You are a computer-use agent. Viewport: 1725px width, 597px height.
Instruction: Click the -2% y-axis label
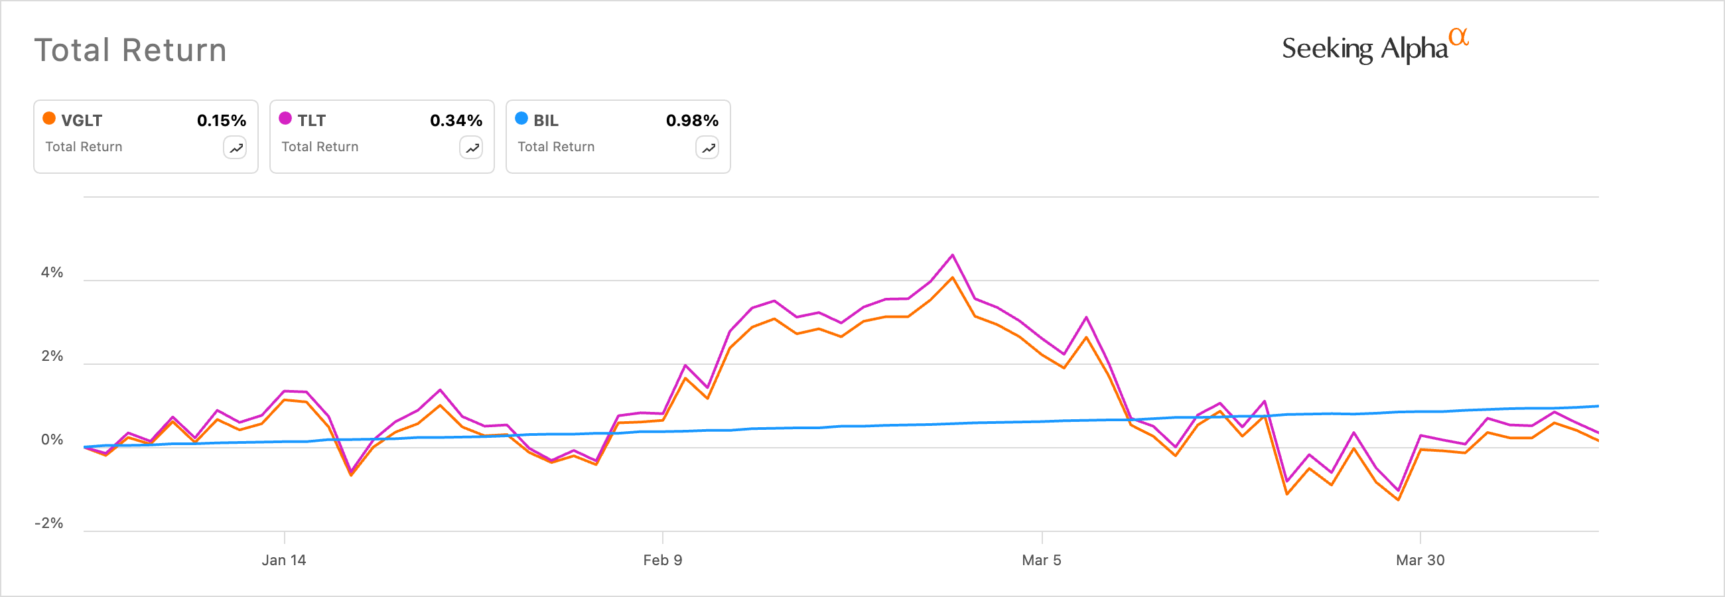49,523
